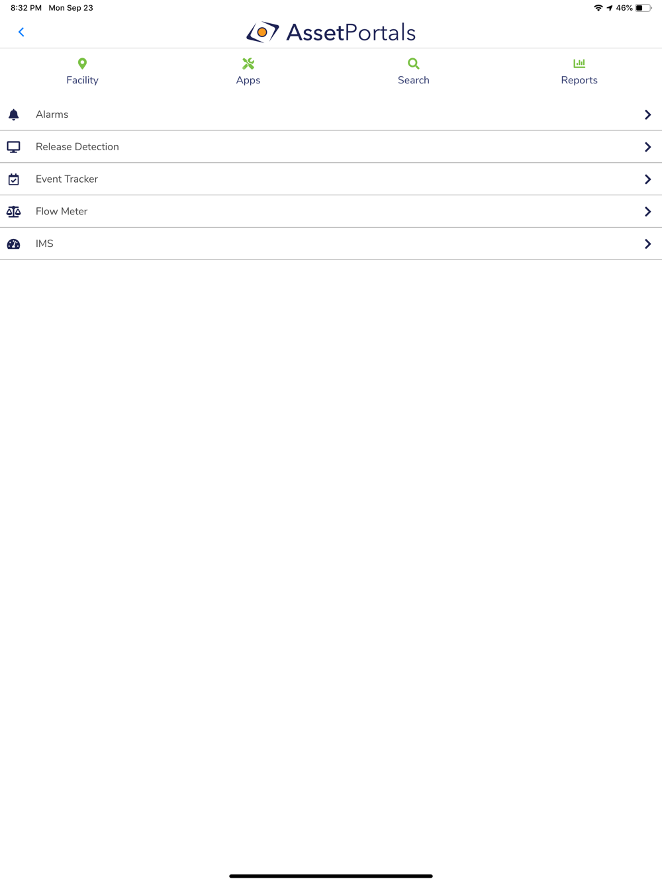The image size is (662, 883).
Task: Click the Search magnifier icon
Action: (414, 64)
